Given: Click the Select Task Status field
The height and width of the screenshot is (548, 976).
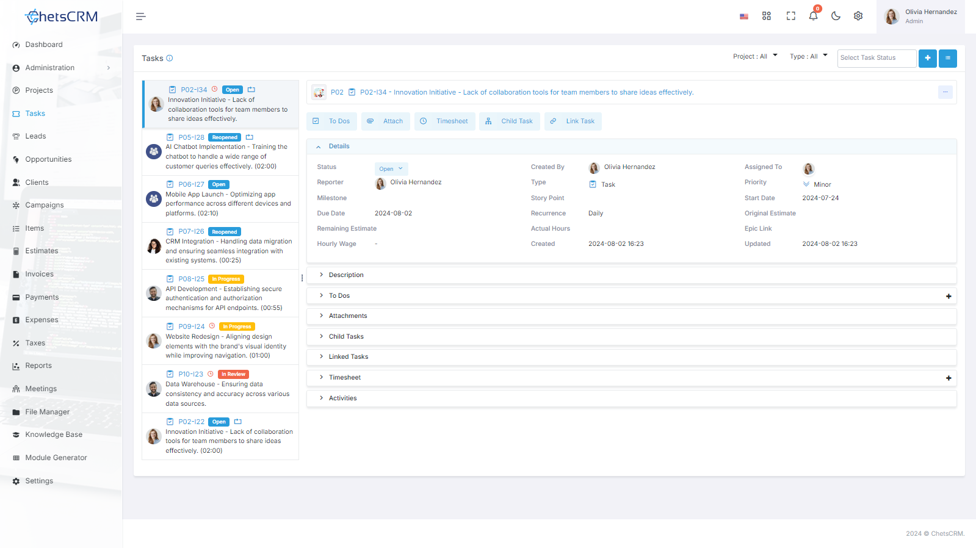Looking at the screenshot, I should pyautogui.click(x=877, y=58).
